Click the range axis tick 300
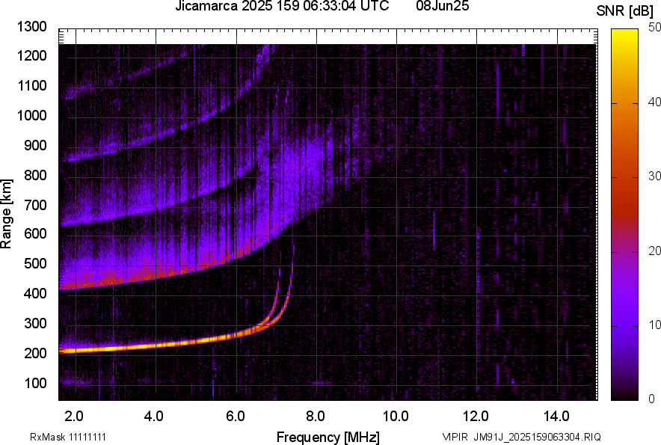The width and height of the screenshot is (661, 445). pos(35,324)
